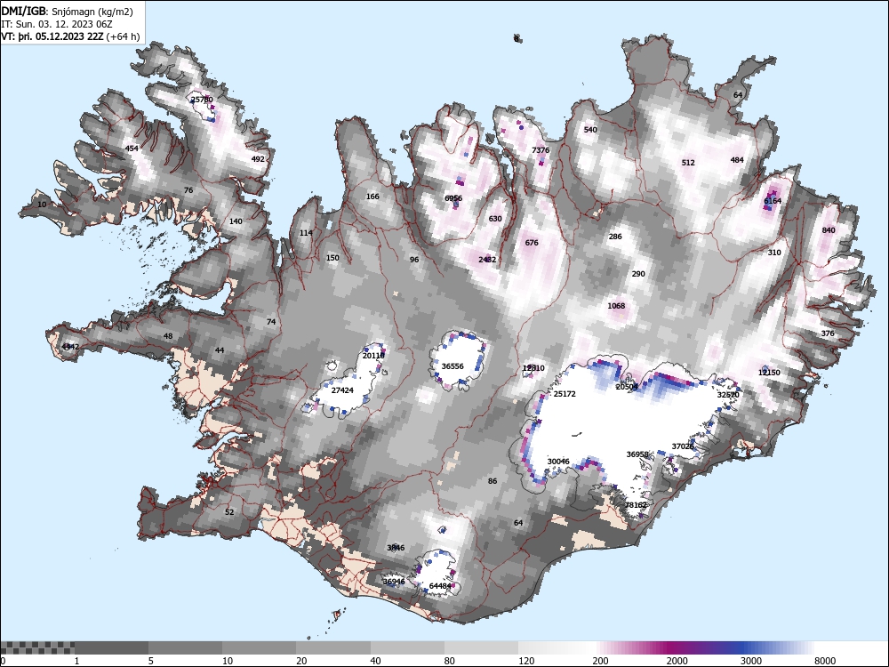Click the map value 166

372,197
